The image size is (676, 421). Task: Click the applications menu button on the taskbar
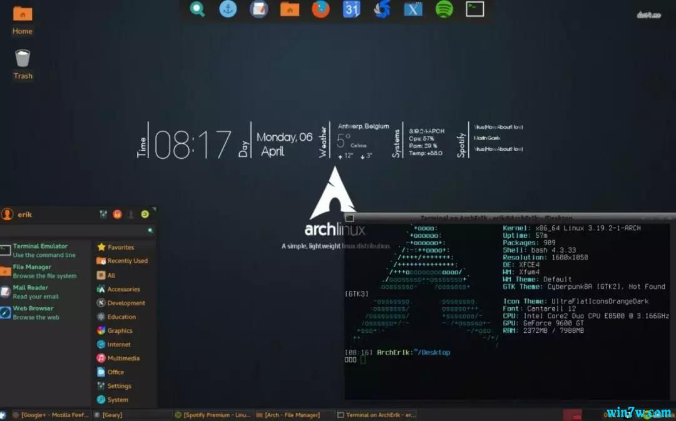[x=4, y=415]
